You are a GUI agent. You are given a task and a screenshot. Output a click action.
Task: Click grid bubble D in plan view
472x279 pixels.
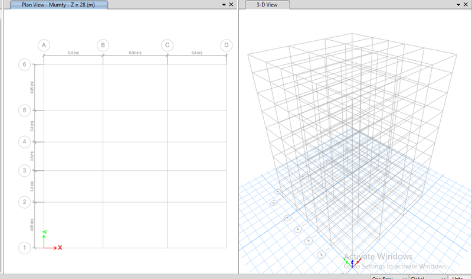pos(227,46)
